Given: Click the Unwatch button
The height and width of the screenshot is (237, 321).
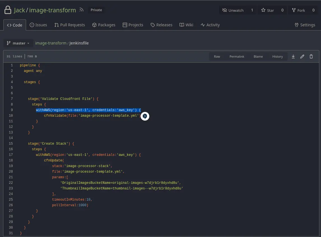Looking at the screenshot, I should click(x=233, y=10).
